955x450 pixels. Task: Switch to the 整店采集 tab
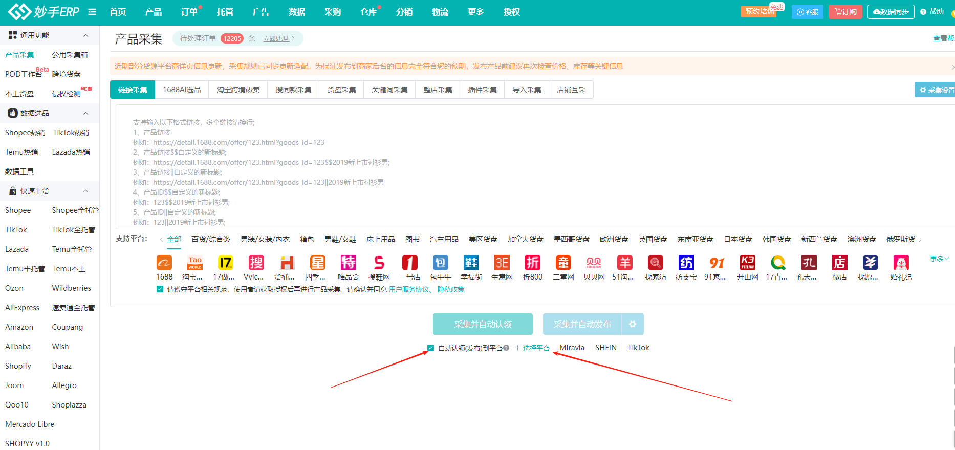438,90
